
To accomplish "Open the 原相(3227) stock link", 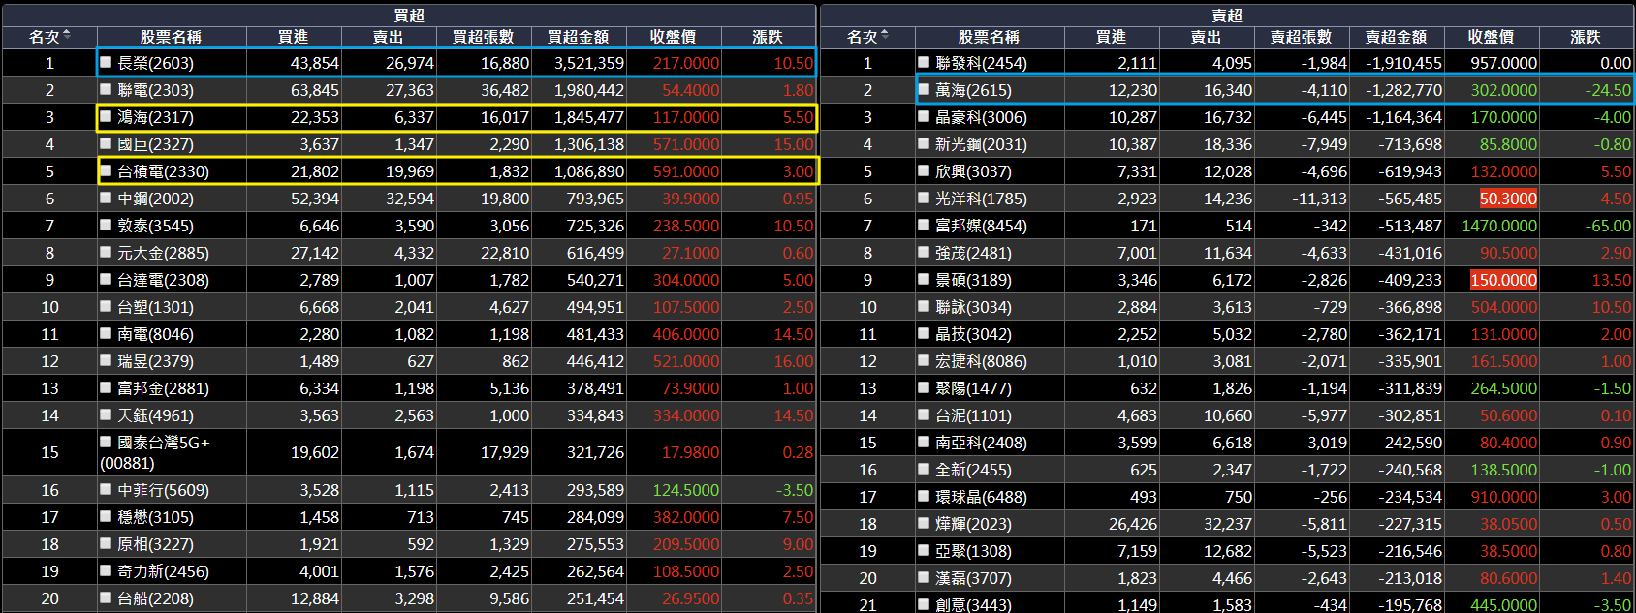I will (x=155, y=544).
